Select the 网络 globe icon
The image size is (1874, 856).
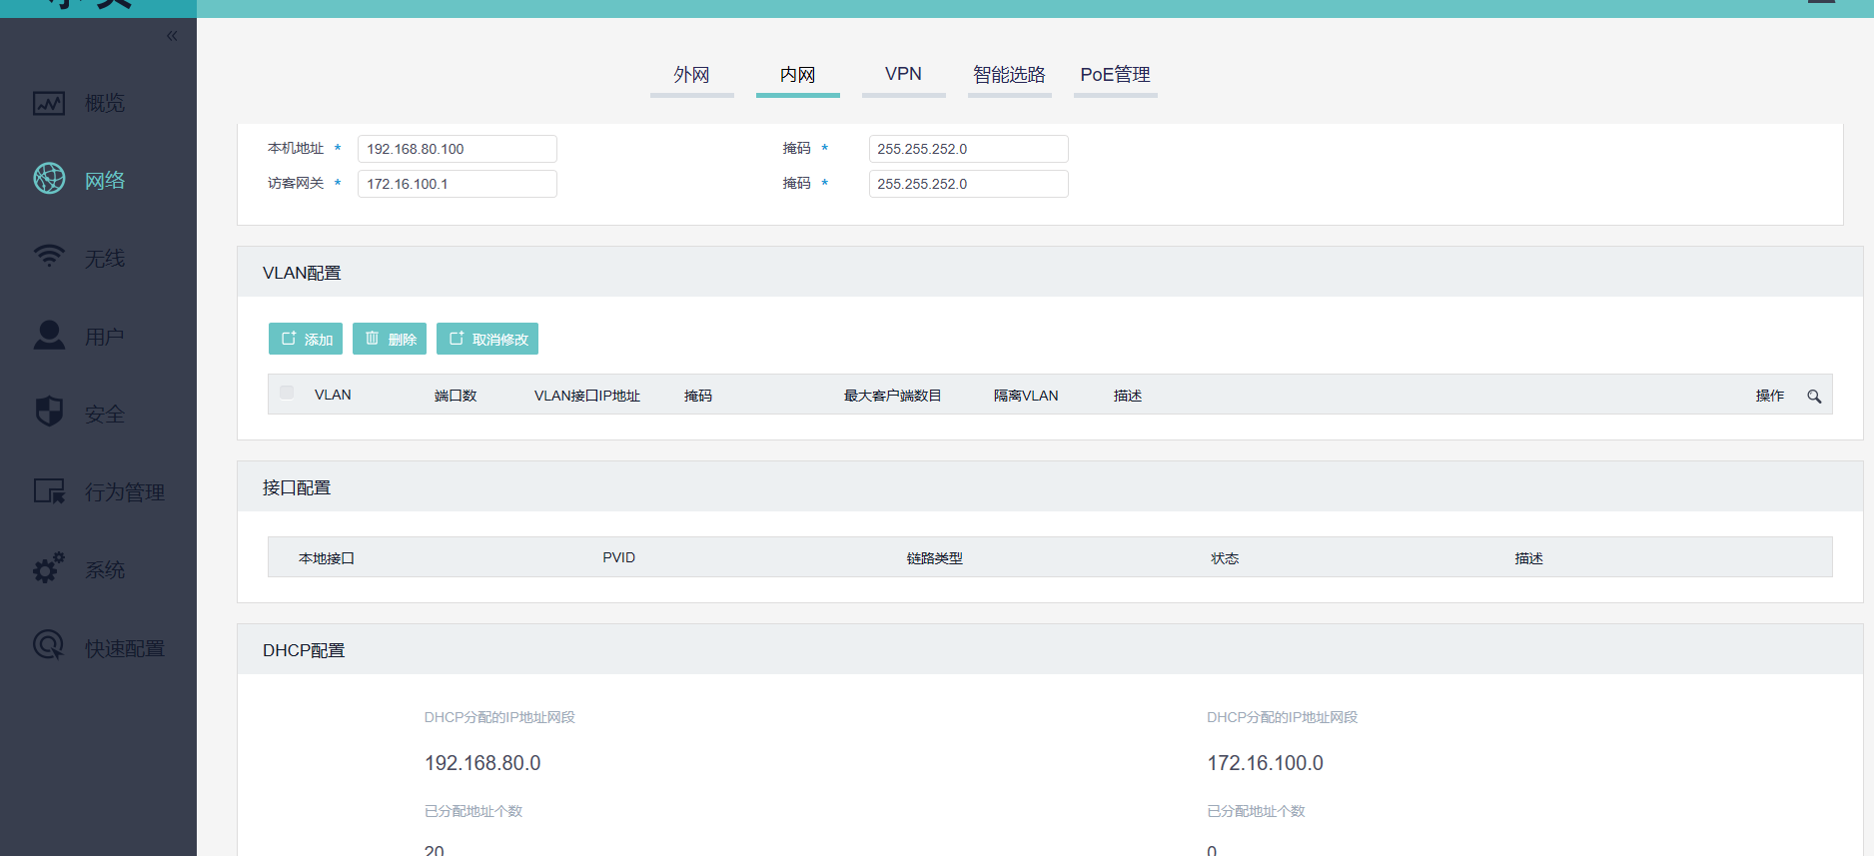(49, 179)
